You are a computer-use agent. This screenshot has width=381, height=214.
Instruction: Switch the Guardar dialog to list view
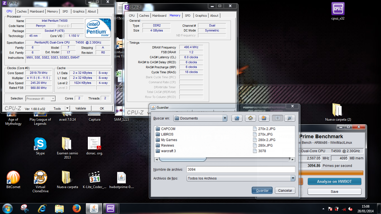click(x=278, y=118)
